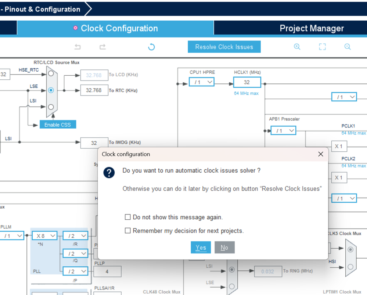Select LSE source in RTC/LCD mux
Viewport: 367px width, 295px height.
tap(51, 90)
